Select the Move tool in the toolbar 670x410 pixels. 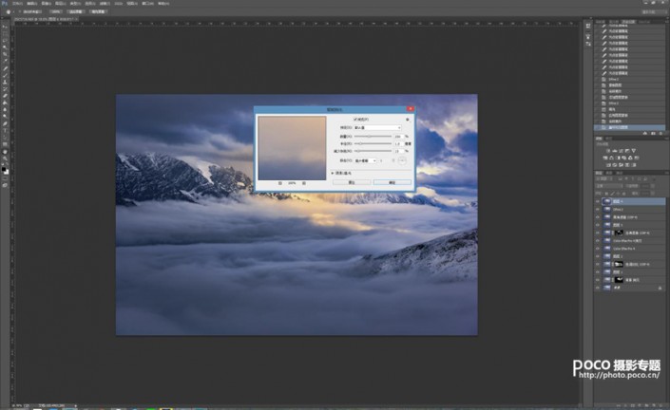(x=5, y=28)
